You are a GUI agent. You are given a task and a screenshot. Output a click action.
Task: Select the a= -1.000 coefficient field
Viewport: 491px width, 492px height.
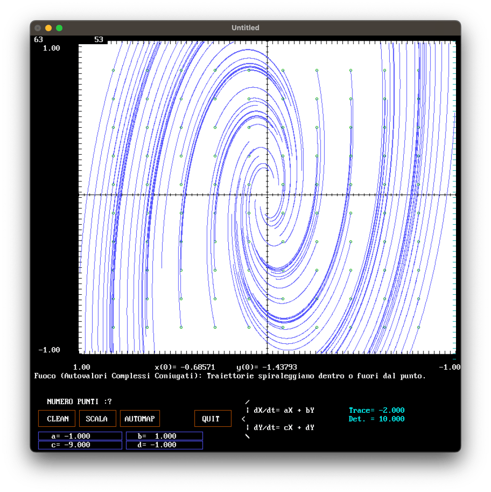80,436
